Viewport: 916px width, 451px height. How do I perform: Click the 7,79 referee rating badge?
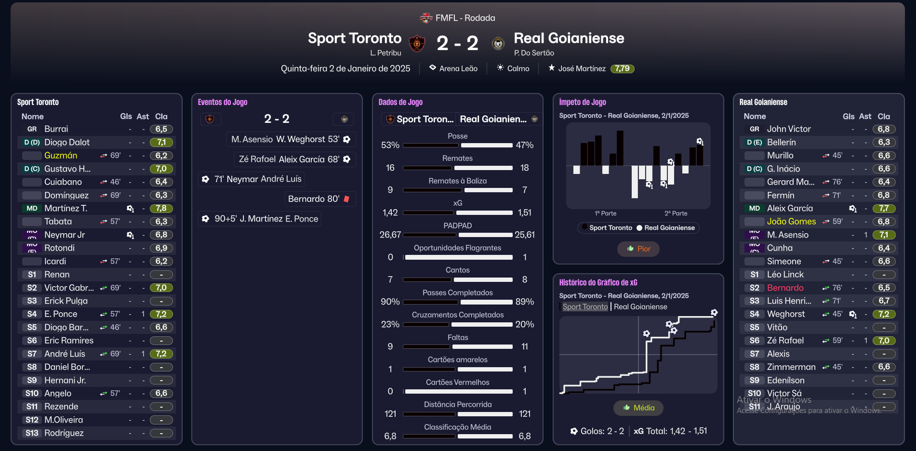622,68
